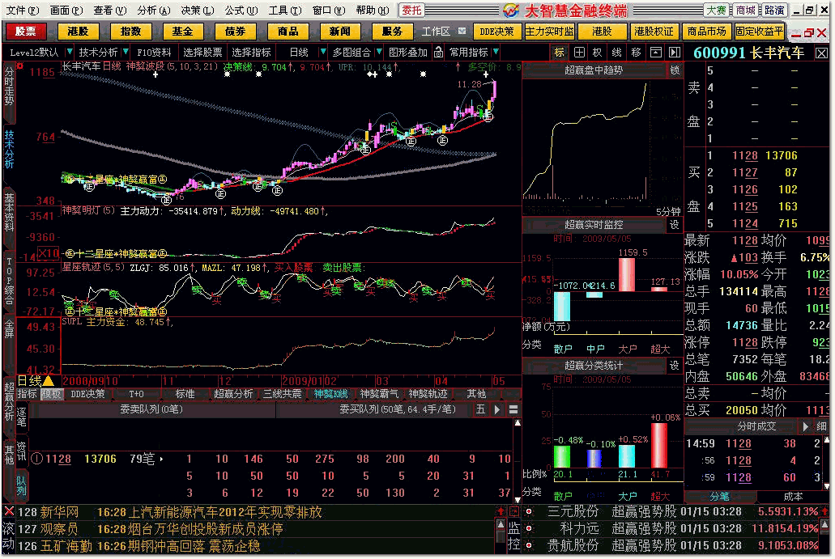835x559 pixels.
Task: Click the 新闻 news button
Action: point(340,32)
